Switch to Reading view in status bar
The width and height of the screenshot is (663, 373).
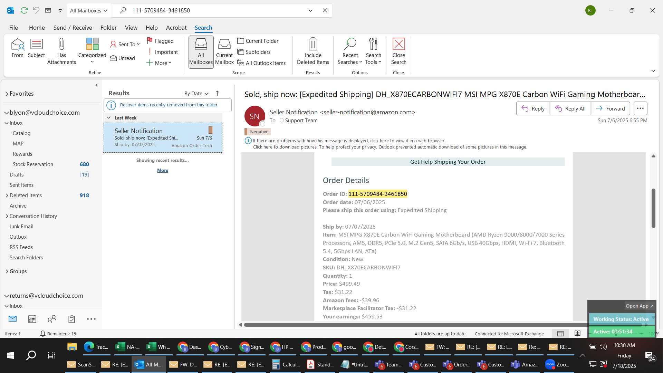pyautogui.click(x=577, y=334)
